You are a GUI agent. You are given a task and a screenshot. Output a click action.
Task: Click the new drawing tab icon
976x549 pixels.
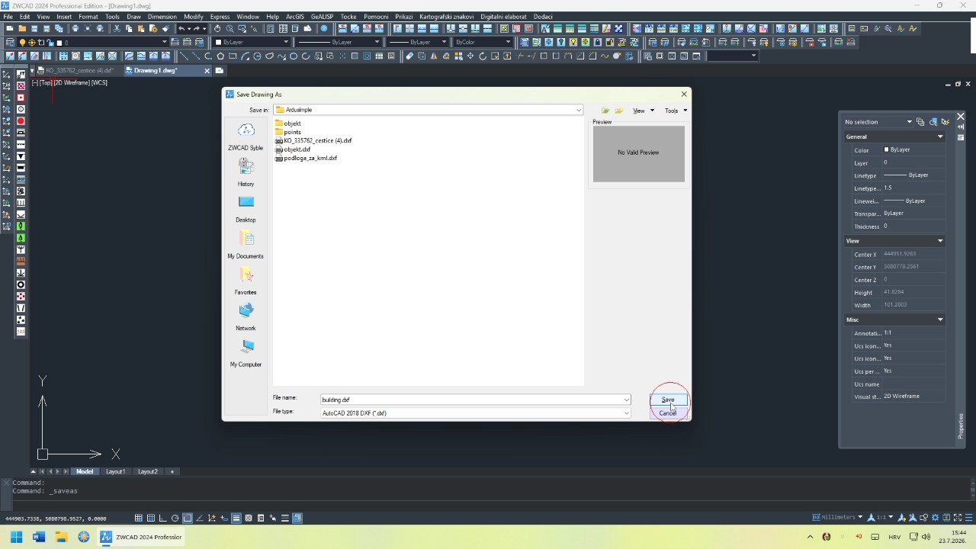[x=220, y=71]
